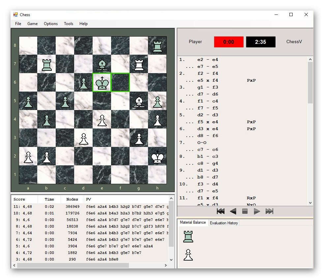This screenshot has width=324, height=279.
Task: Click move 'e2 - e4' in move list
Action: point(207,60)
